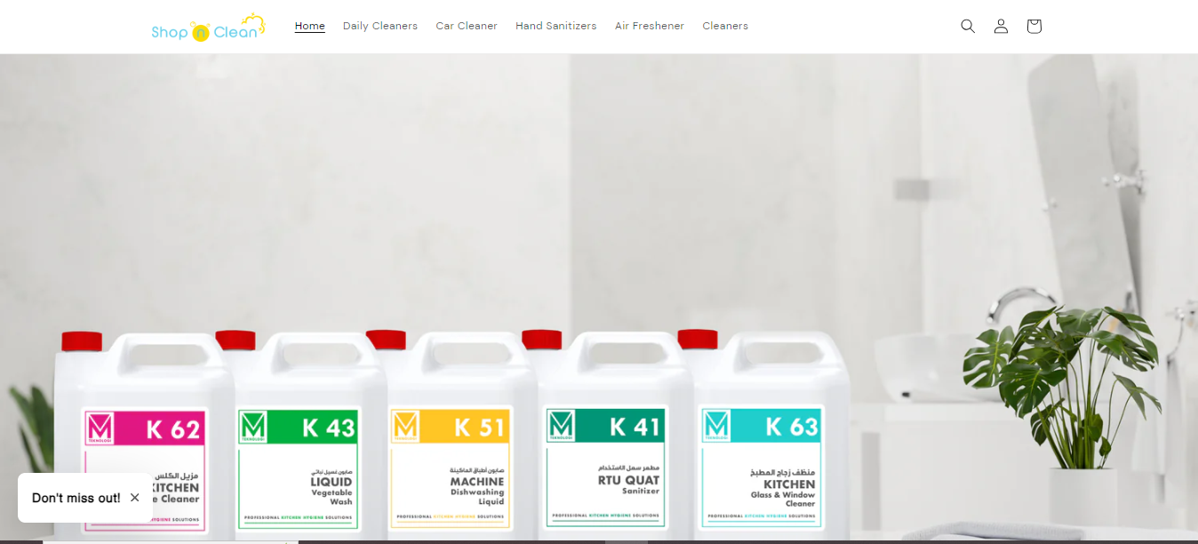Click the Shop n Clean logo
The height and width of the screenshot is (544, 1198).
(208, 28)
